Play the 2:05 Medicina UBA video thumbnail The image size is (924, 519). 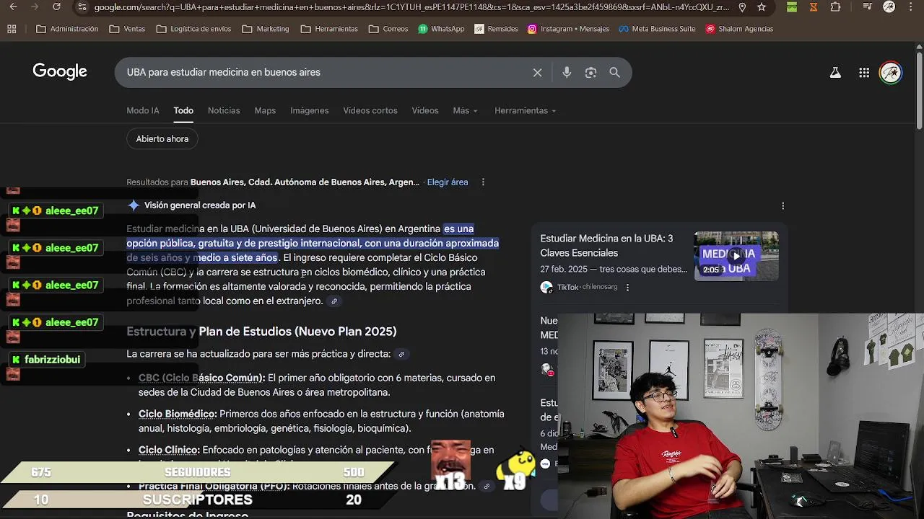pos(736,255)
